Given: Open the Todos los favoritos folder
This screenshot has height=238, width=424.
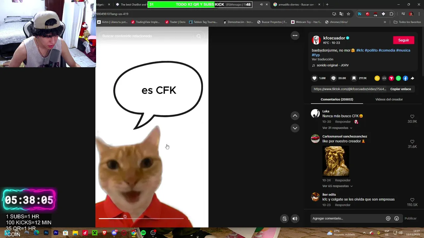Looking at the screenshot, I should 407,22.
